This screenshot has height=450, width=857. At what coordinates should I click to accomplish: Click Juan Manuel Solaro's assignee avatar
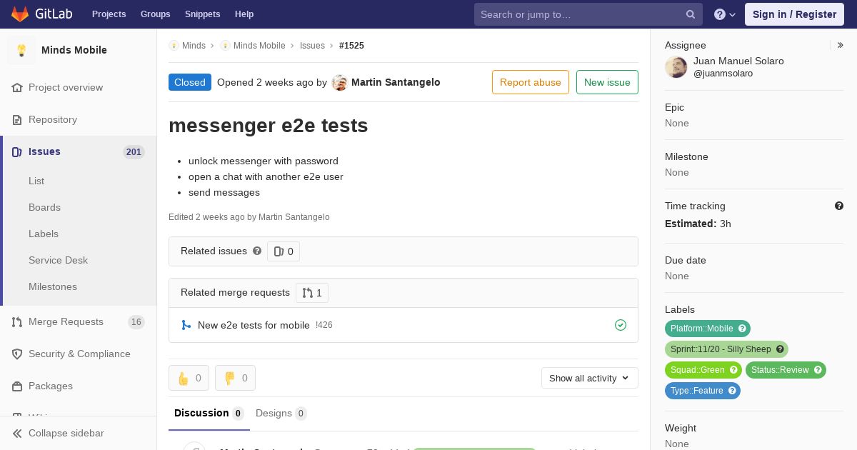point(676,67)
